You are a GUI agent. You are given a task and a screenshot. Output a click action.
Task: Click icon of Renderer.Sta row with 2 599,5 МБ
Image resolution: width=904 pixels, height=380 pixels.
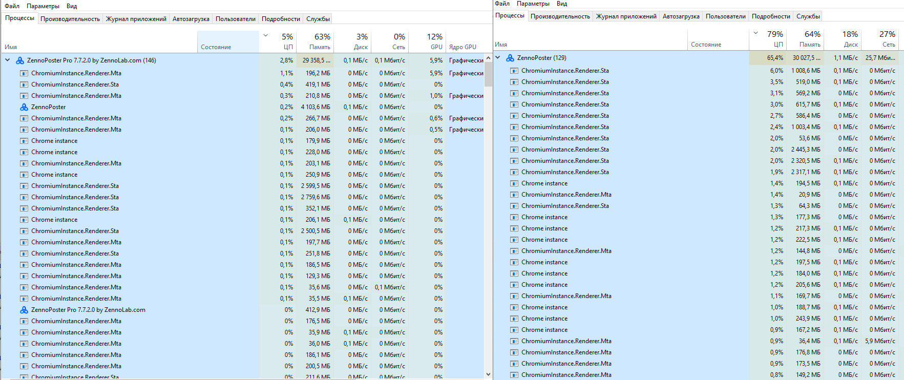[24, 186]
